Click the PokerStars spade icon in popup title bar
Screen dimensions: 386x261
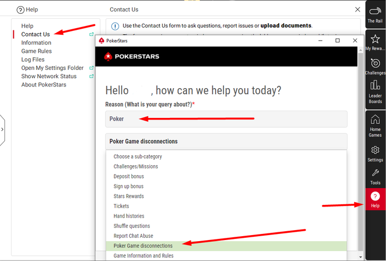[x=101, y=41]
